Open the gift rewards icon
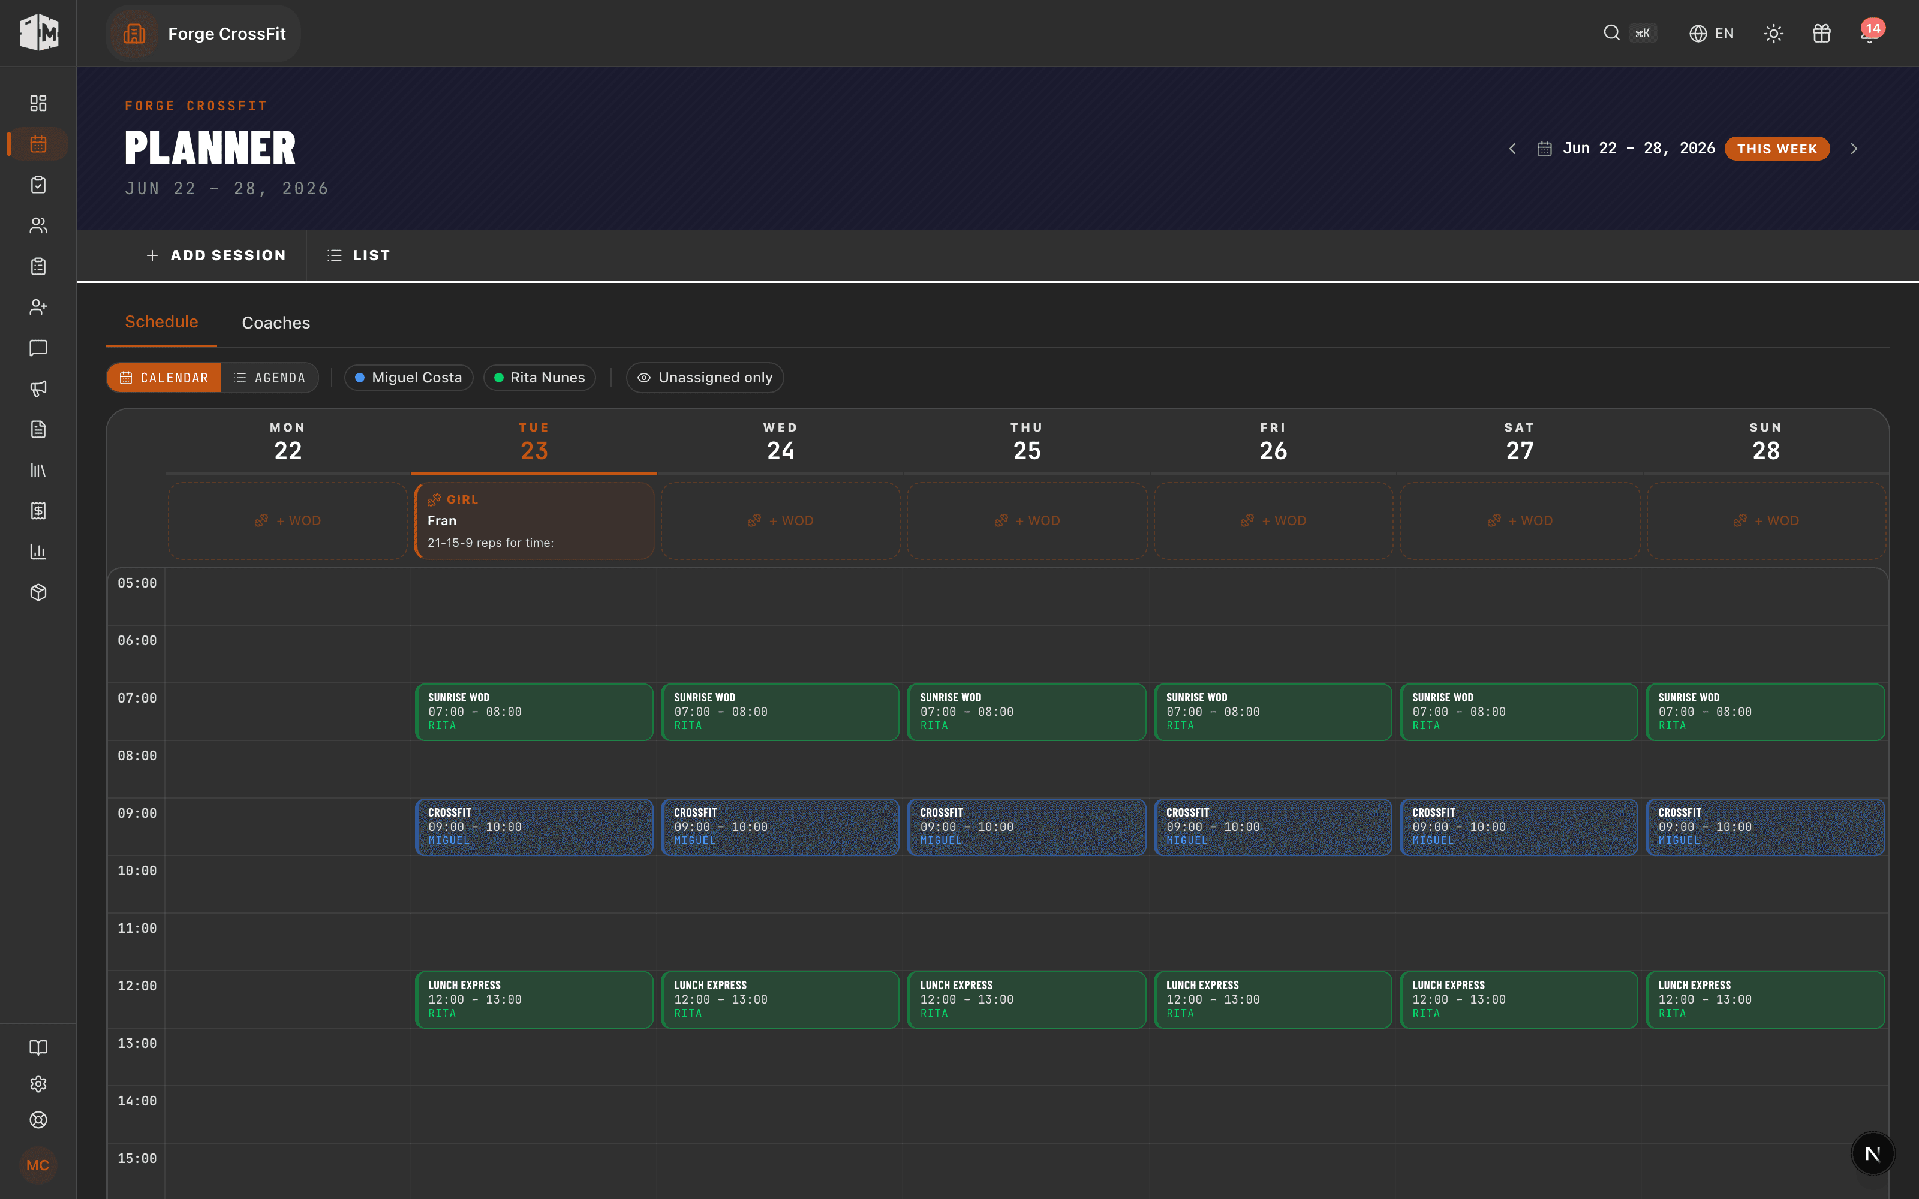Screen dimensions: 1919x1199 (x=1821, y=34)
